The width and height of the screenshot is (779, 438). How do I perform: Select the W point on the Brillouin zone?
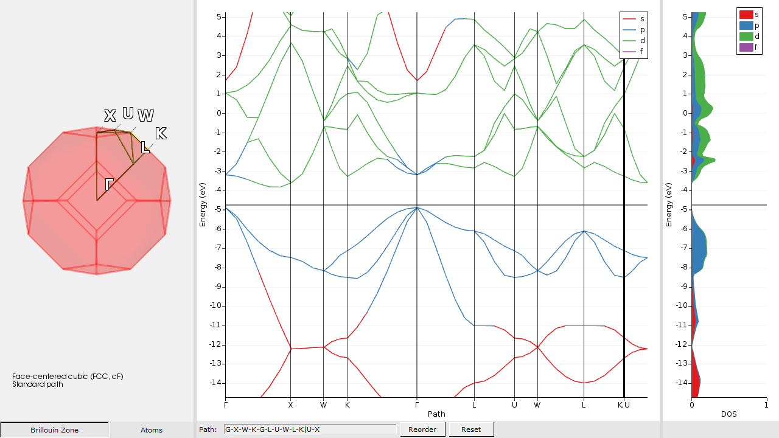(145, 115)
